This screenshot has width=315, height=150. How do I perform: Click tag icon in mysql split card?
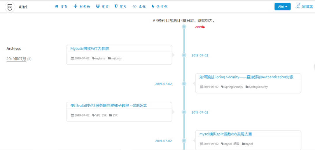tap(222, 144)
